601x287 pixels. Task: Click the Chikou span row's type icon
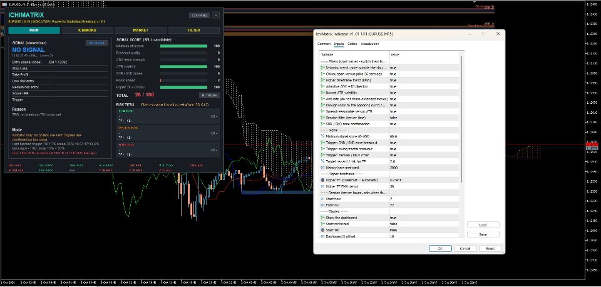(323, 74)
